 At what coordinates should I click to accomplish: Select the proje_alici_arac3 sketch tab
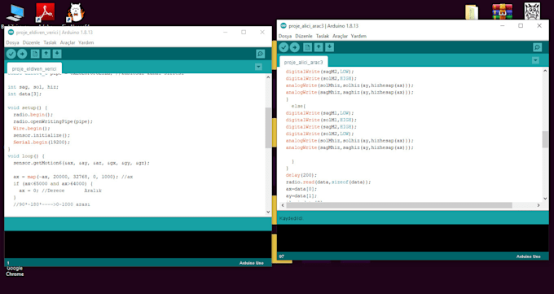coord(304,62)
